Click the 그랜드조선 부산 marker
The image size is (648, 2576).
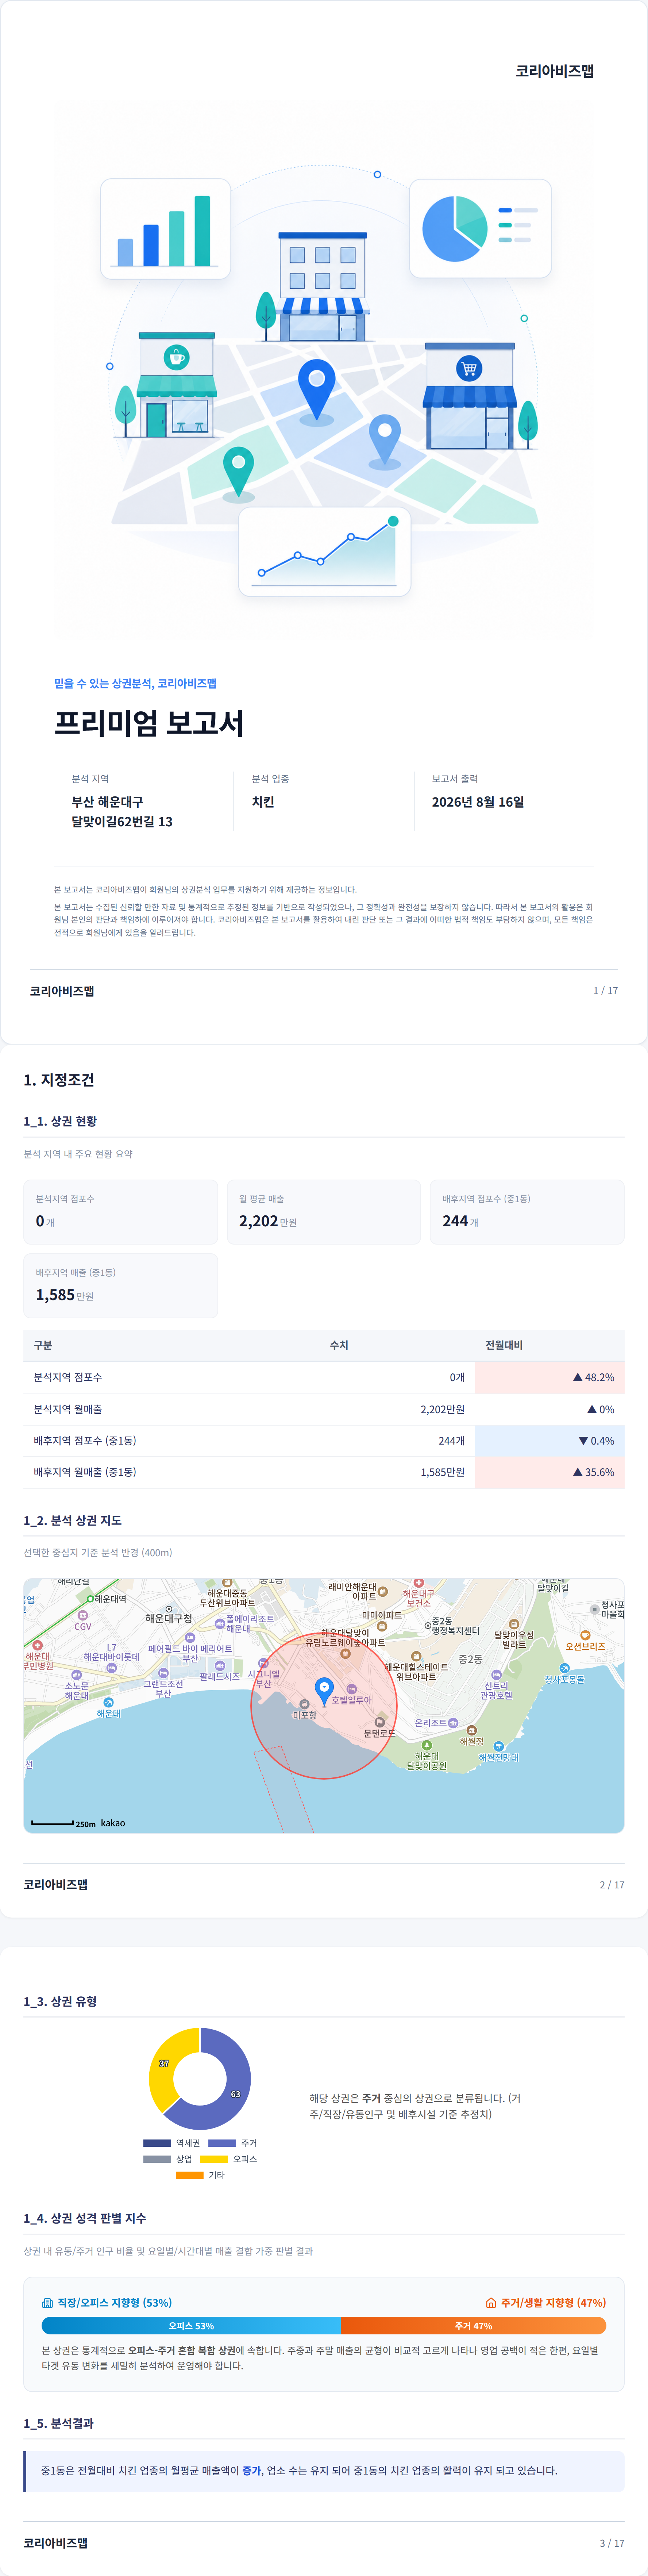coord(163,1673)
